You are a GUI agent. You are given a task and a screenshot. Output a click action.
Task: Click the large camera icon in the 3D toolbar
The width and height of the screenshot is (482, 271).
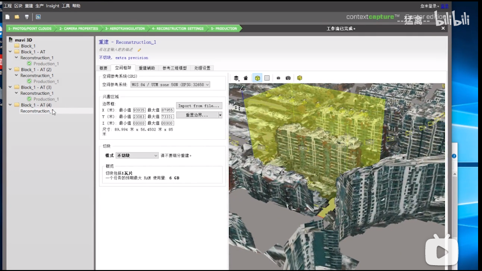click(x=288, y=78)
